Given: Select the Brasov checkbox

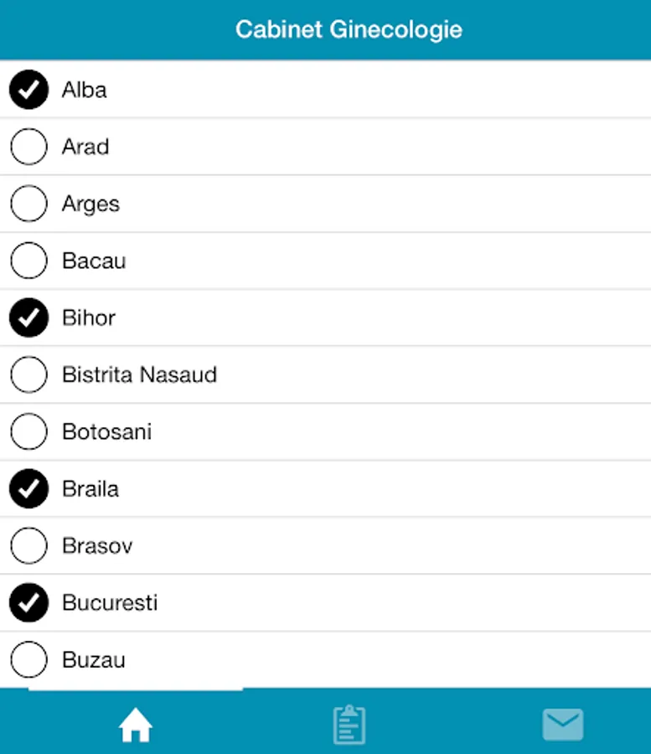Looking at the screenshot, I should click(x=29, y=545).
